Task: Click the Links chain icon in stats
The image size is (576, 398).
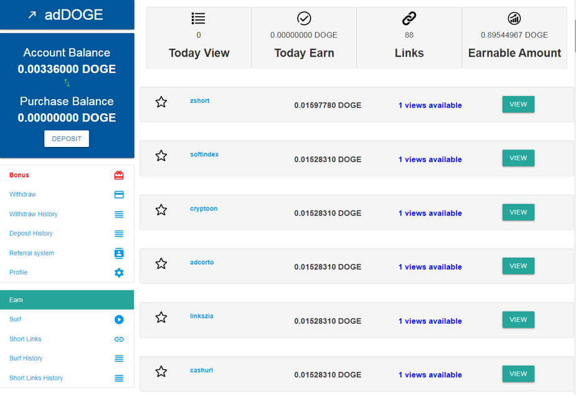Action: (x=409, y=18)
